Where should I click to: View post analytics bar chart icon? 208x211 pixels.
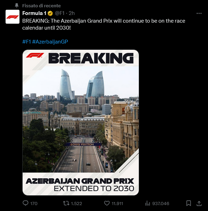pos(147,203)
